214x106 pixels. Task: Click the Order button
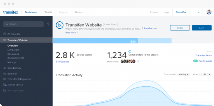point(180,28)
